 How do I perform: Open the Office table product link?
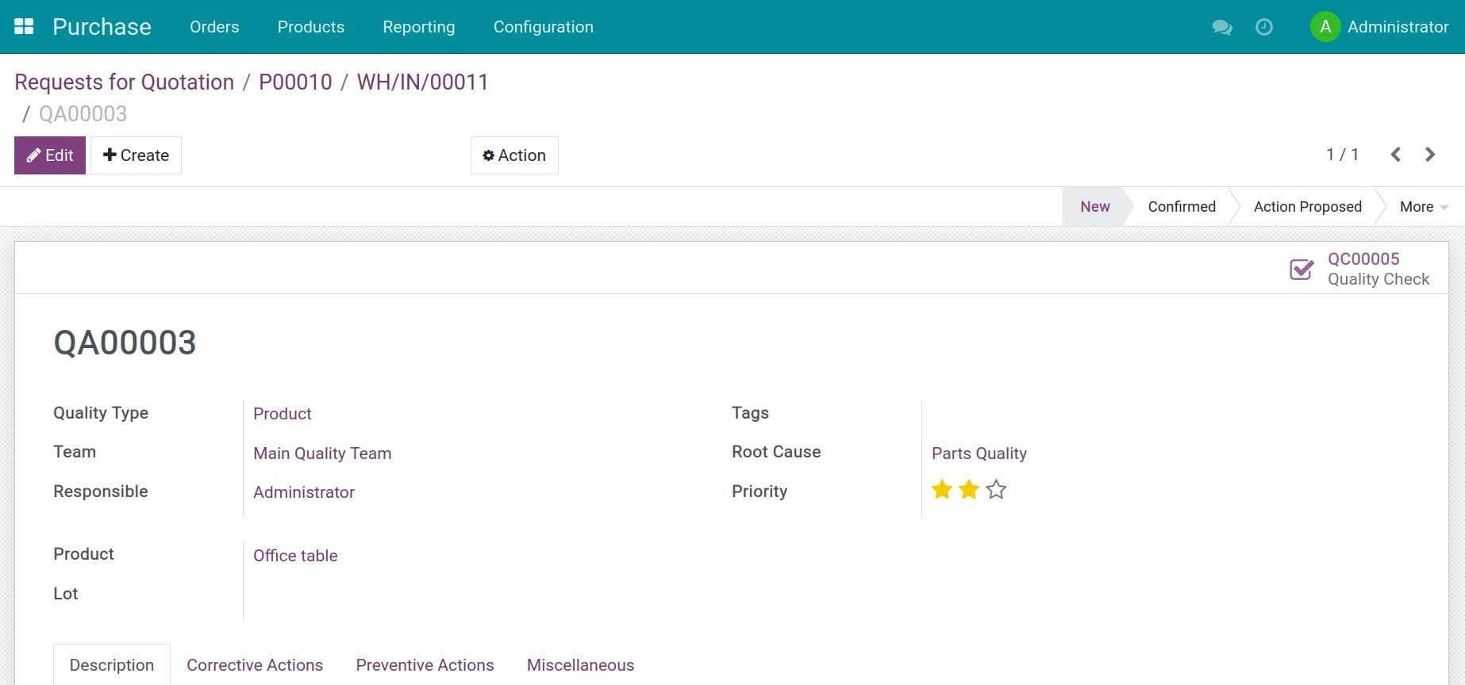pos(295,556)
